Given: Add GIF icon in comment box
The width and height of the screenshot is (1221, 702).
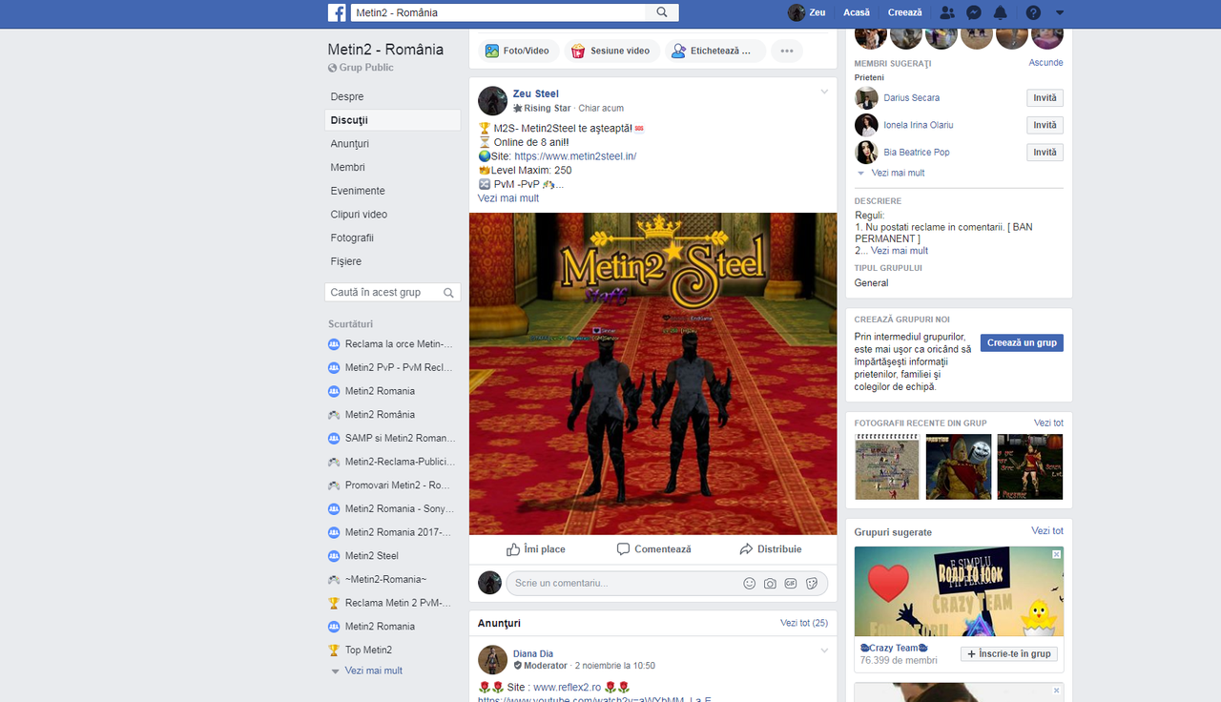Looking at the screenshot, I should pyautogui.click(x=791, y=583).
